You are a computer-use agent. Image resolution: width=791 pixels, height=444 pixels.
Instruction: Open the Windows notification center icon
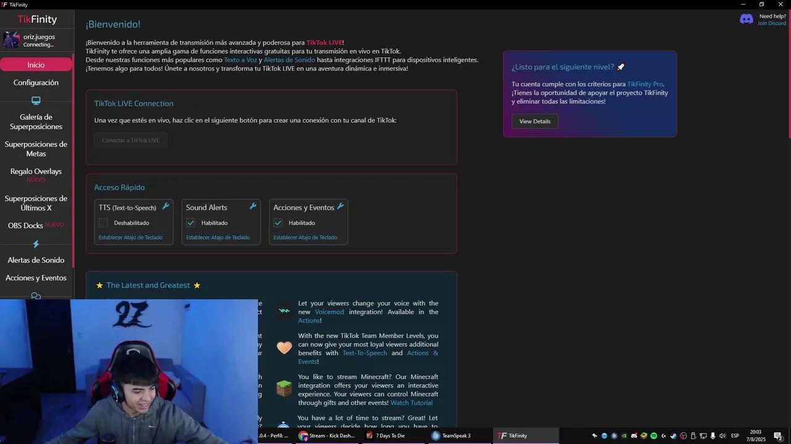click(x=779, y=436)
